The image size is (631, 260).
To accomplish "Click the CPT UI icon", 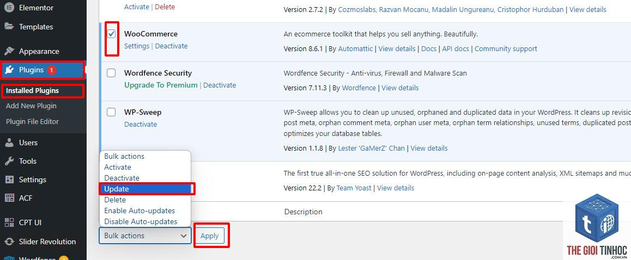I will 9,222.
